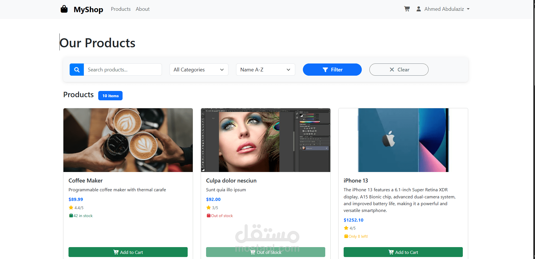Click the orange low-stock icon for iPhone 13

click(346, 236)
